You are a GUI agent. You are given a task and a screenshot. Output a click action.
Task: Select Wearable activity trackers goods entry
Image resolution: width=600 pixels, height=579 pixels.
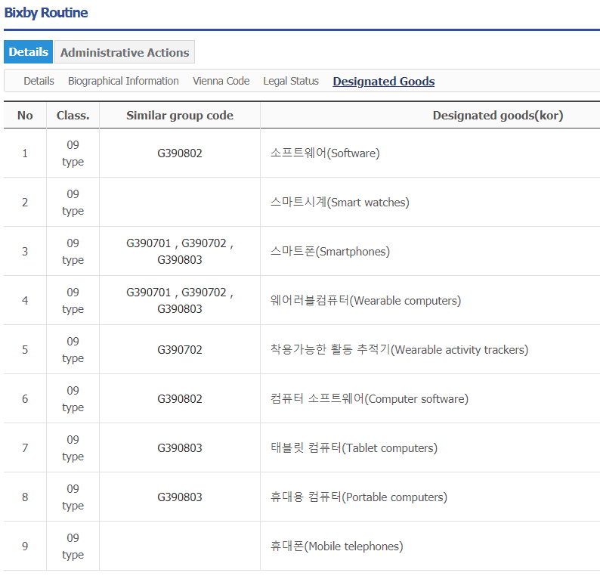(x=399, y=349)
